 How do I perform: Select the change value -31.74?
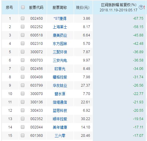tap(138, 77)
